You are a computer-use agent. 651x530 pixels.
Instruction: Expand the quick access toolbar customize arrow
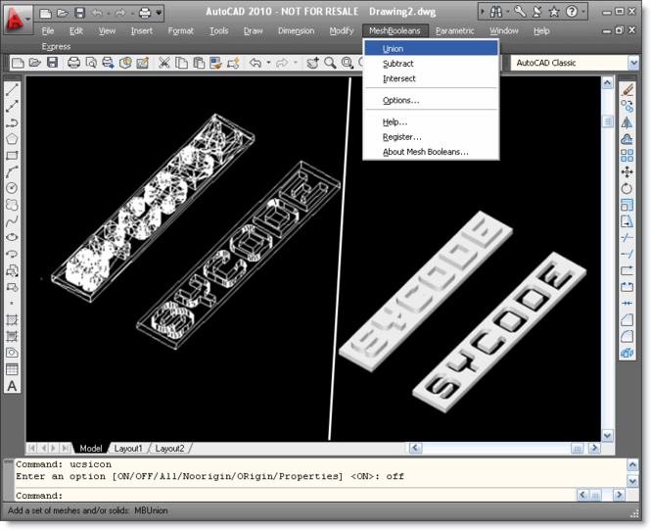tap(159, 13)
